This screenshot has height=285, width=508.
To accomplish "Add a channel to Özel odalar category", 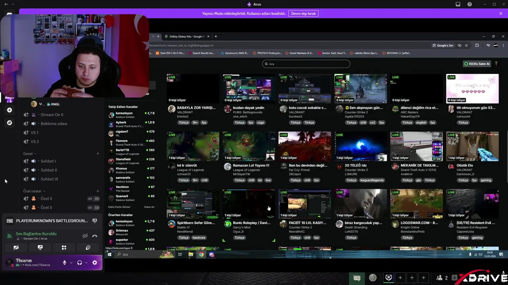I will (x=98, y=191).
